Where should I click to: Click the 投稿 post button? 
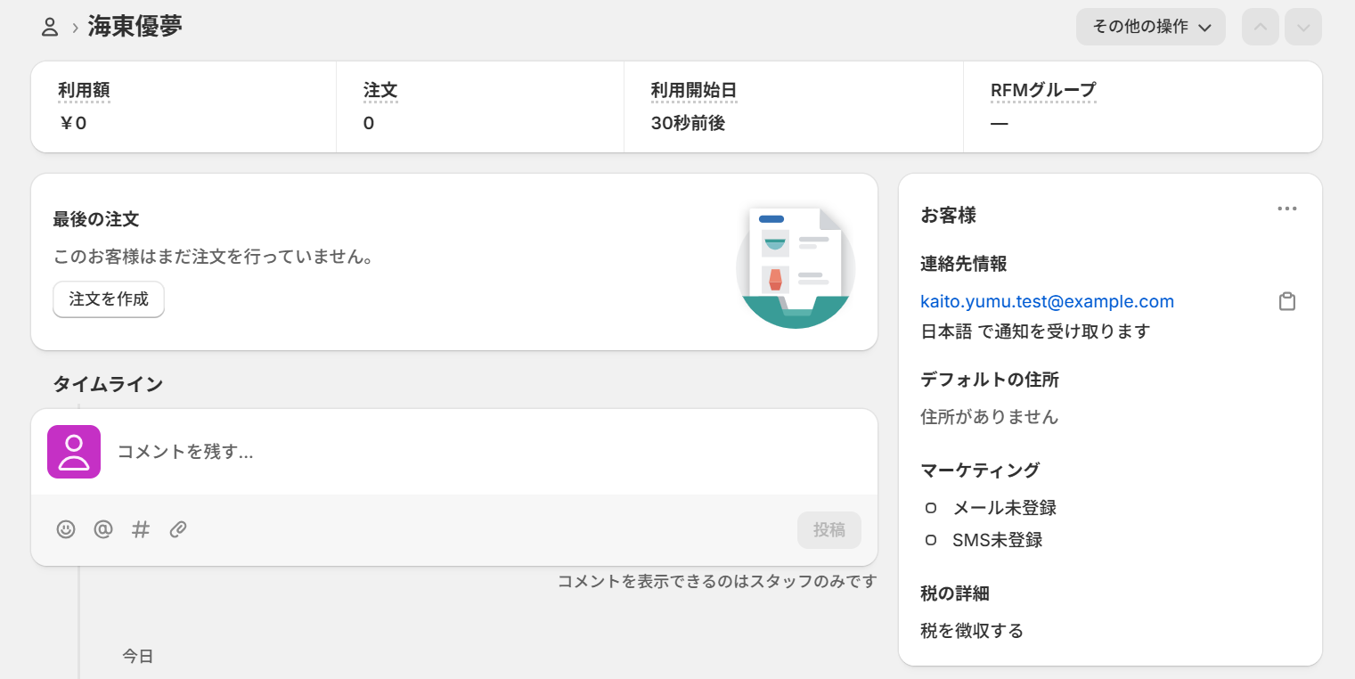[829, 529]
